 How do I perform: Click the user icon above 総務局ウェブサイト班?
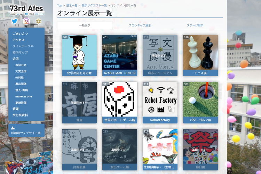coord(13,128)
